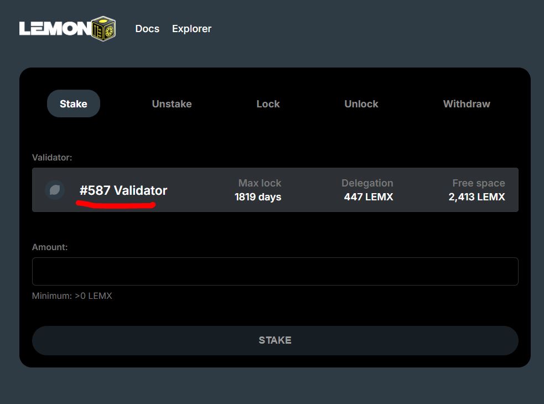The width and height of the screenshot is (544, 404).
Task: Switch to the Lock tab
Action: tap(268, 104)
